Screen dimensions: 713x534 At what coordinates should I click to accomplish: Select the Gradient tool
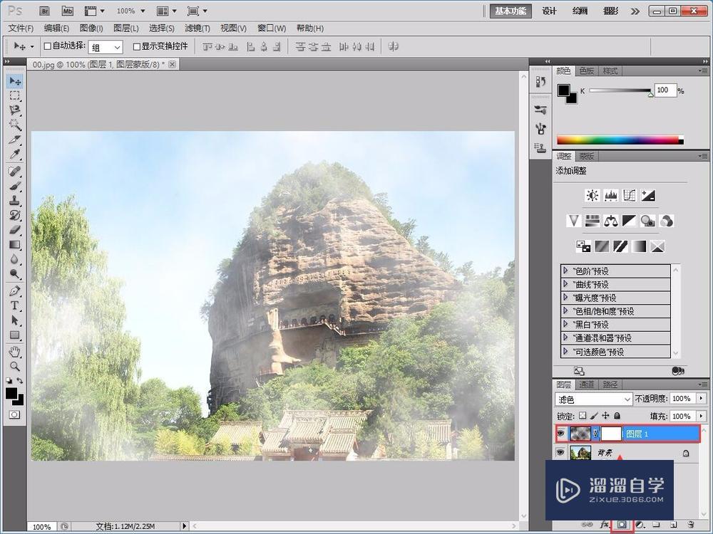tap(15, 244)
